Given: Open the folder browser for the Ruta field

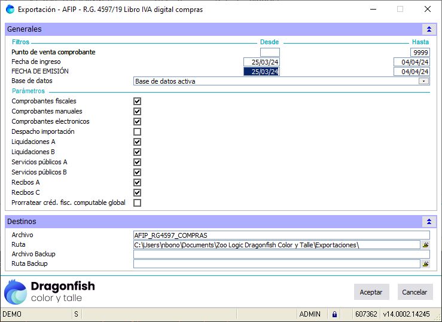Looking at the screenshot, I should 425,245.
